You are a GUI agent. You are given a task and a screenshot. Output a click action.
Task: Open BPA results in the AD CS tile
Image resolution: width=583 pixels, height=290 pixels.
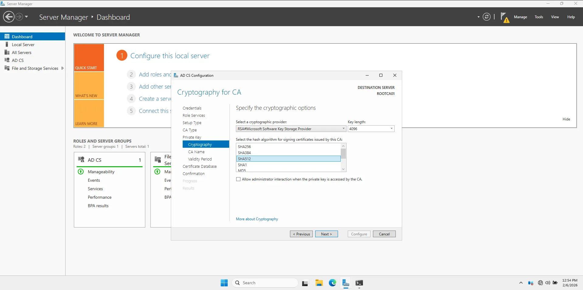click(x=98, y=206)
